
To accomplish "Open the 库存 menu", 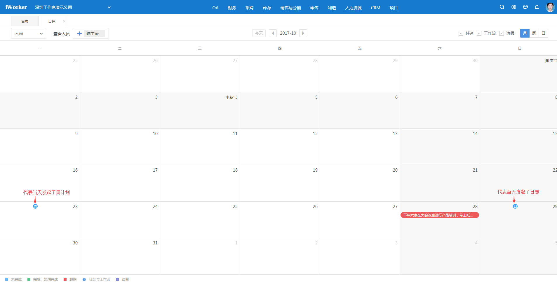I will [x=267, y=8].
